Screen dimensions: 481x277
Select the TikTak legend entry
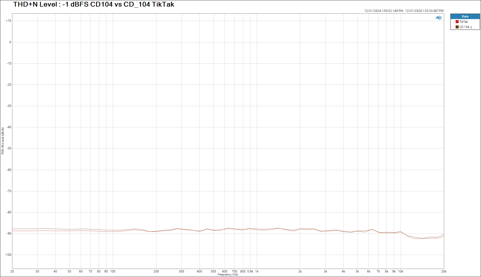click(x=464, y=22)
